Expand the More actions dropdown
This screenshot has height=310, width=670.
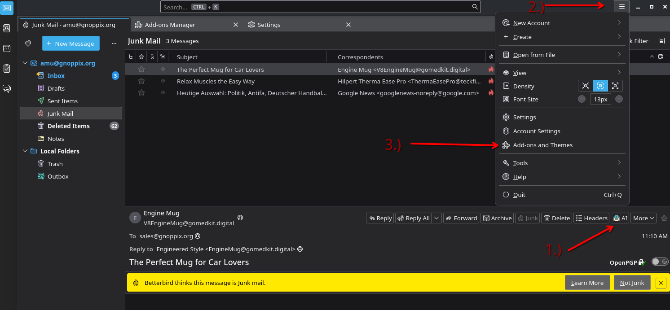click(644, 218)
